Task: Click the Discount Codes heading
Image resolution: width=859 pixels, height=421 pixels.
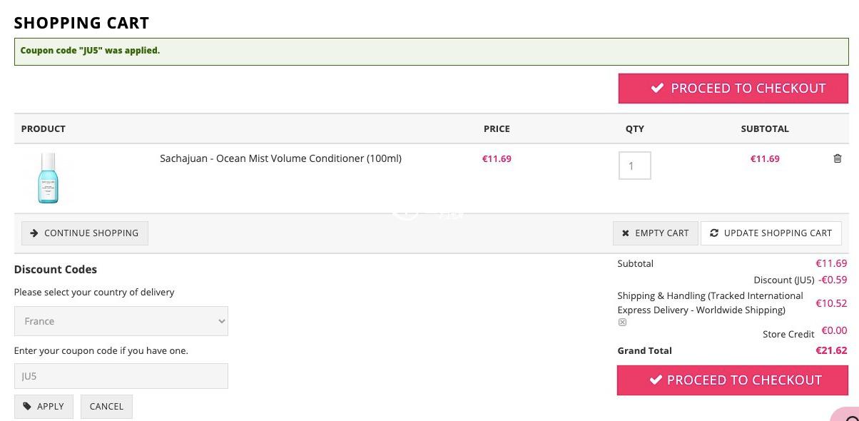Action: [56, 270]
